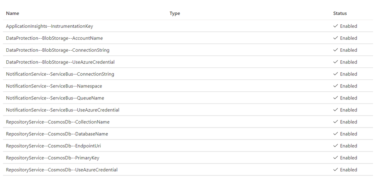
Task: Open the RepositoryService--CosmosDb--DatabaseName secret
Action: [57, 134]
